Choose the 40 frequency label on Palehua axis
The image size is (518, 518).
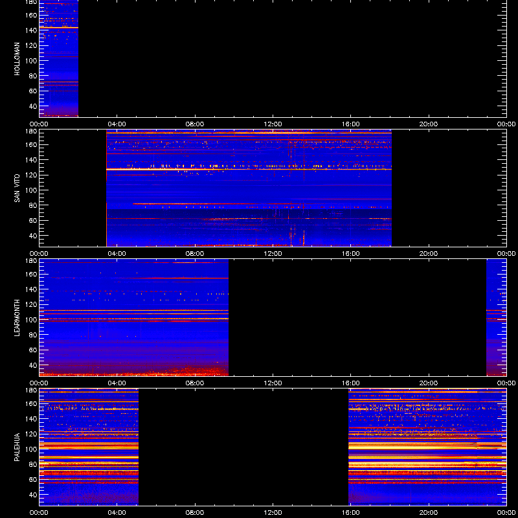click(33, 495)
